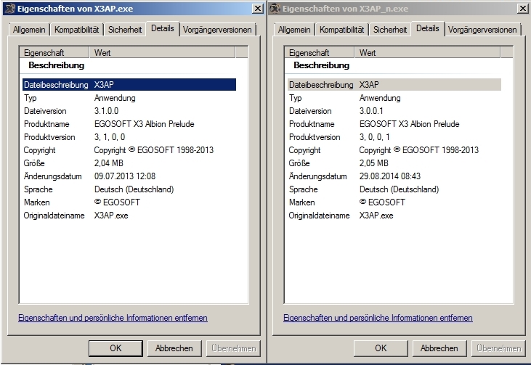531x365 pixels.
Task: Select Details tab in X3AP_n.exe window
Action: tap(428, 28)
